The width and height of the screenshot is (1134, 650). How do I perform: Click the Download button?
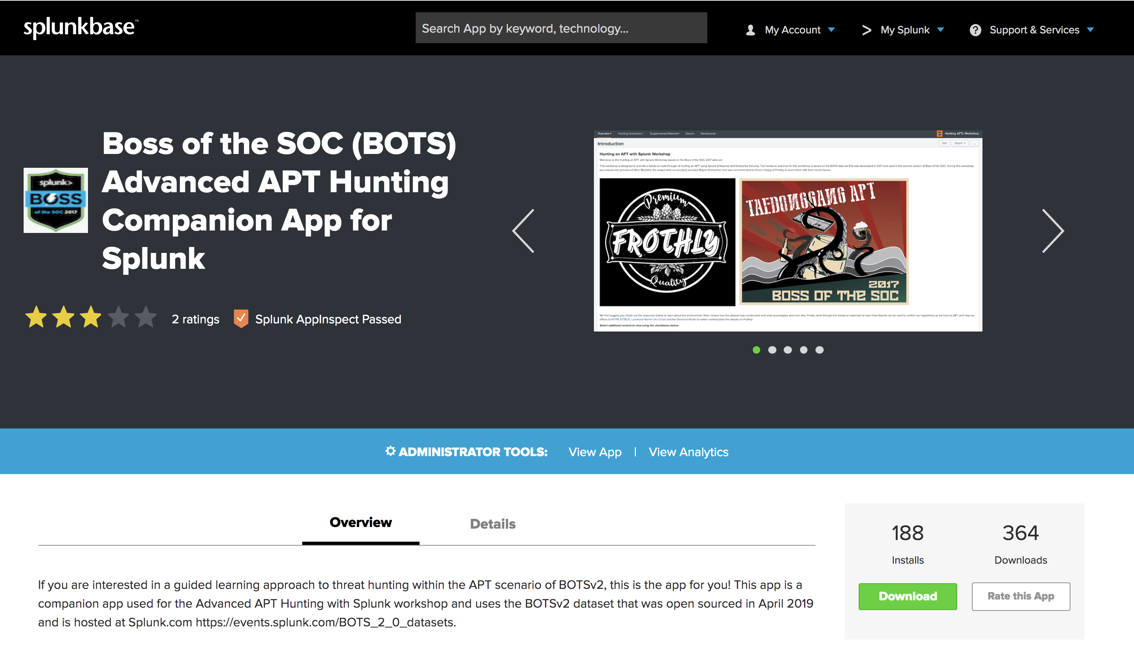click(908, 596)
